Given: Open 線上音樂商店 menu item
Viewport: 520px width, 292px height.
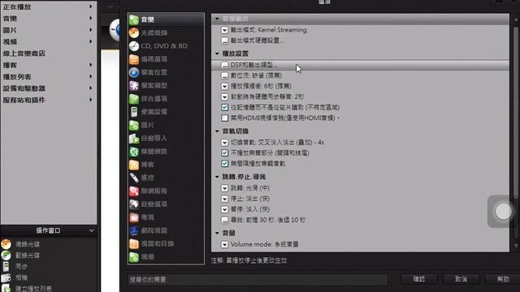Looking at the screenshot, I should [x=49, y=54].
